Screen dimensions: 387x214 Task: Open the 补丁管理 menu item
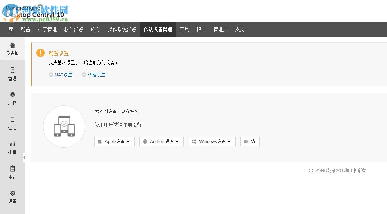47,30
